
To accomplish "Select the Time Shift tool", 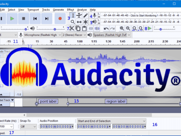I will (x=79, y=22).
